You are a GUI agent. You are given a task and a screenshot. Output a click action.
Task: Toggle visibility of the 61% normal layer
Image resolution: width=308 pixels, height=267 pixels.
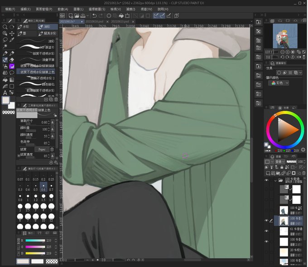[x=266, y=231]
